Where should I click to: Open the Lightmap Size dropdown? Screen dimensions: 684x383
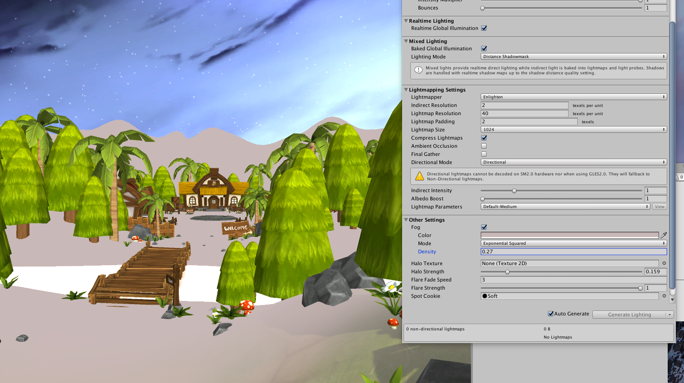[x=574, y=130]
